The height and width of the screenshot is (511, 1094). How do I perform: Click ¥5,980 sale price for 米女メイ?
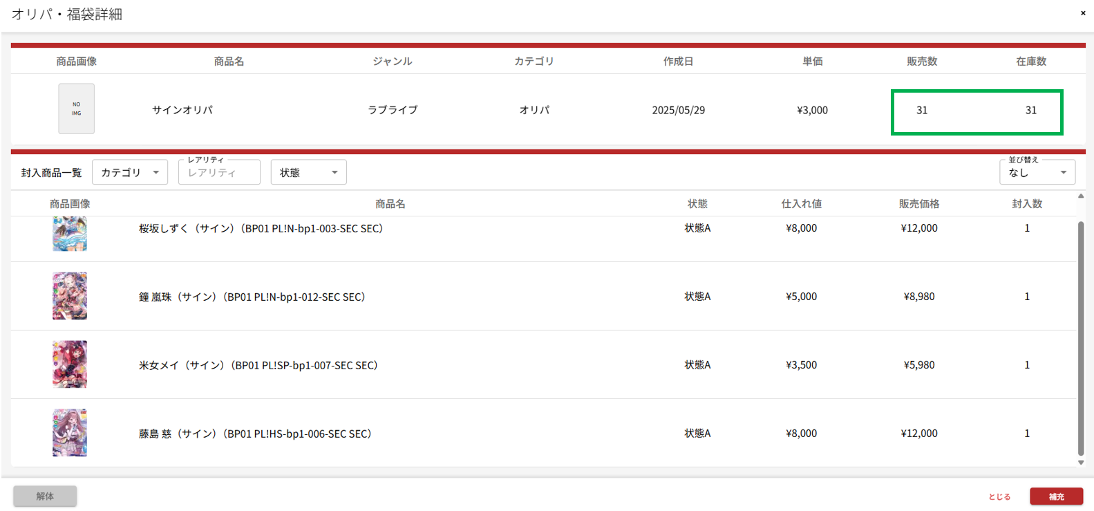click(x=919, y=365)
